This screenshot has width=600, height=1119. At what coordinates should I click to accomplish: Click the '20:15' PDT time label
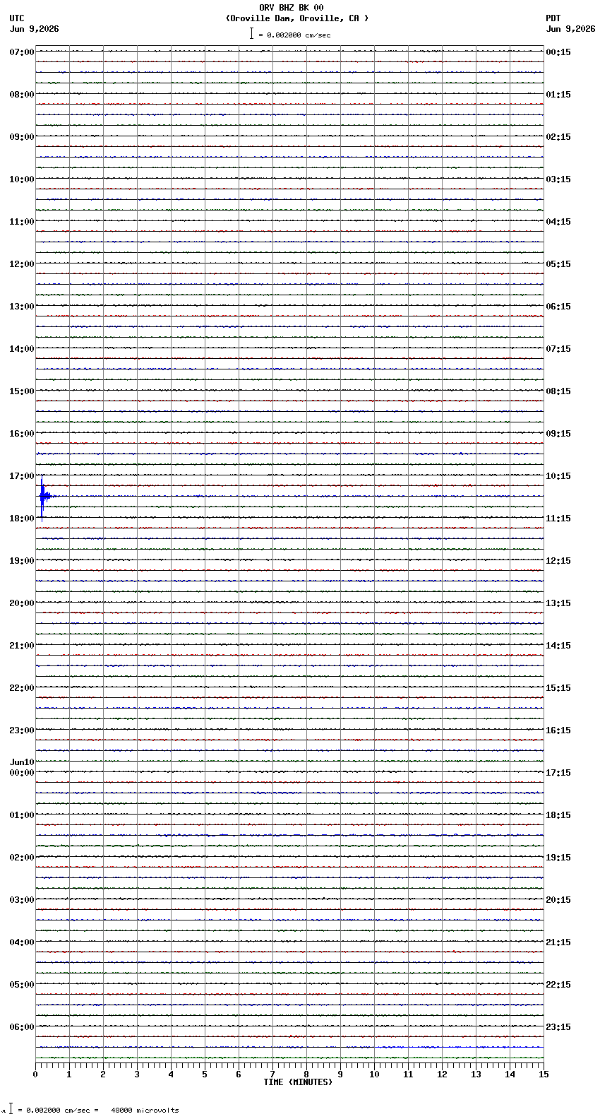[x=558, y=900]
